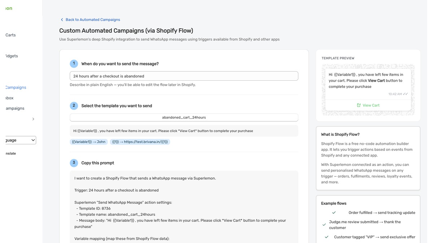Open the lowercase 'ampaigns' item below Inbox in the sidebar

point(15,108)
